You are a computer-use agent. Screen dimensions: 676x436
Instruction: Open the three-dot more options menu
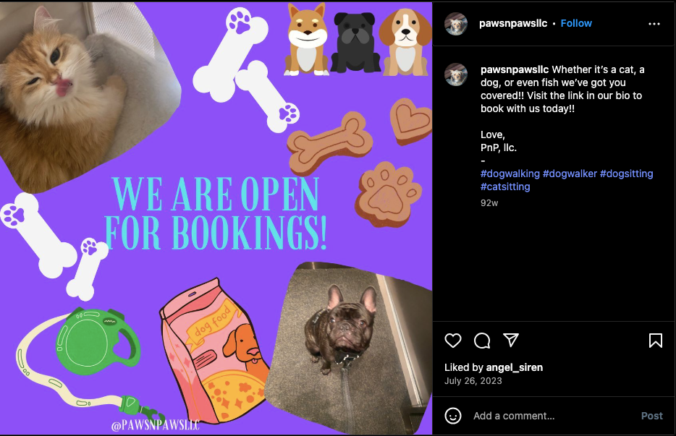(x=654, y=24)
